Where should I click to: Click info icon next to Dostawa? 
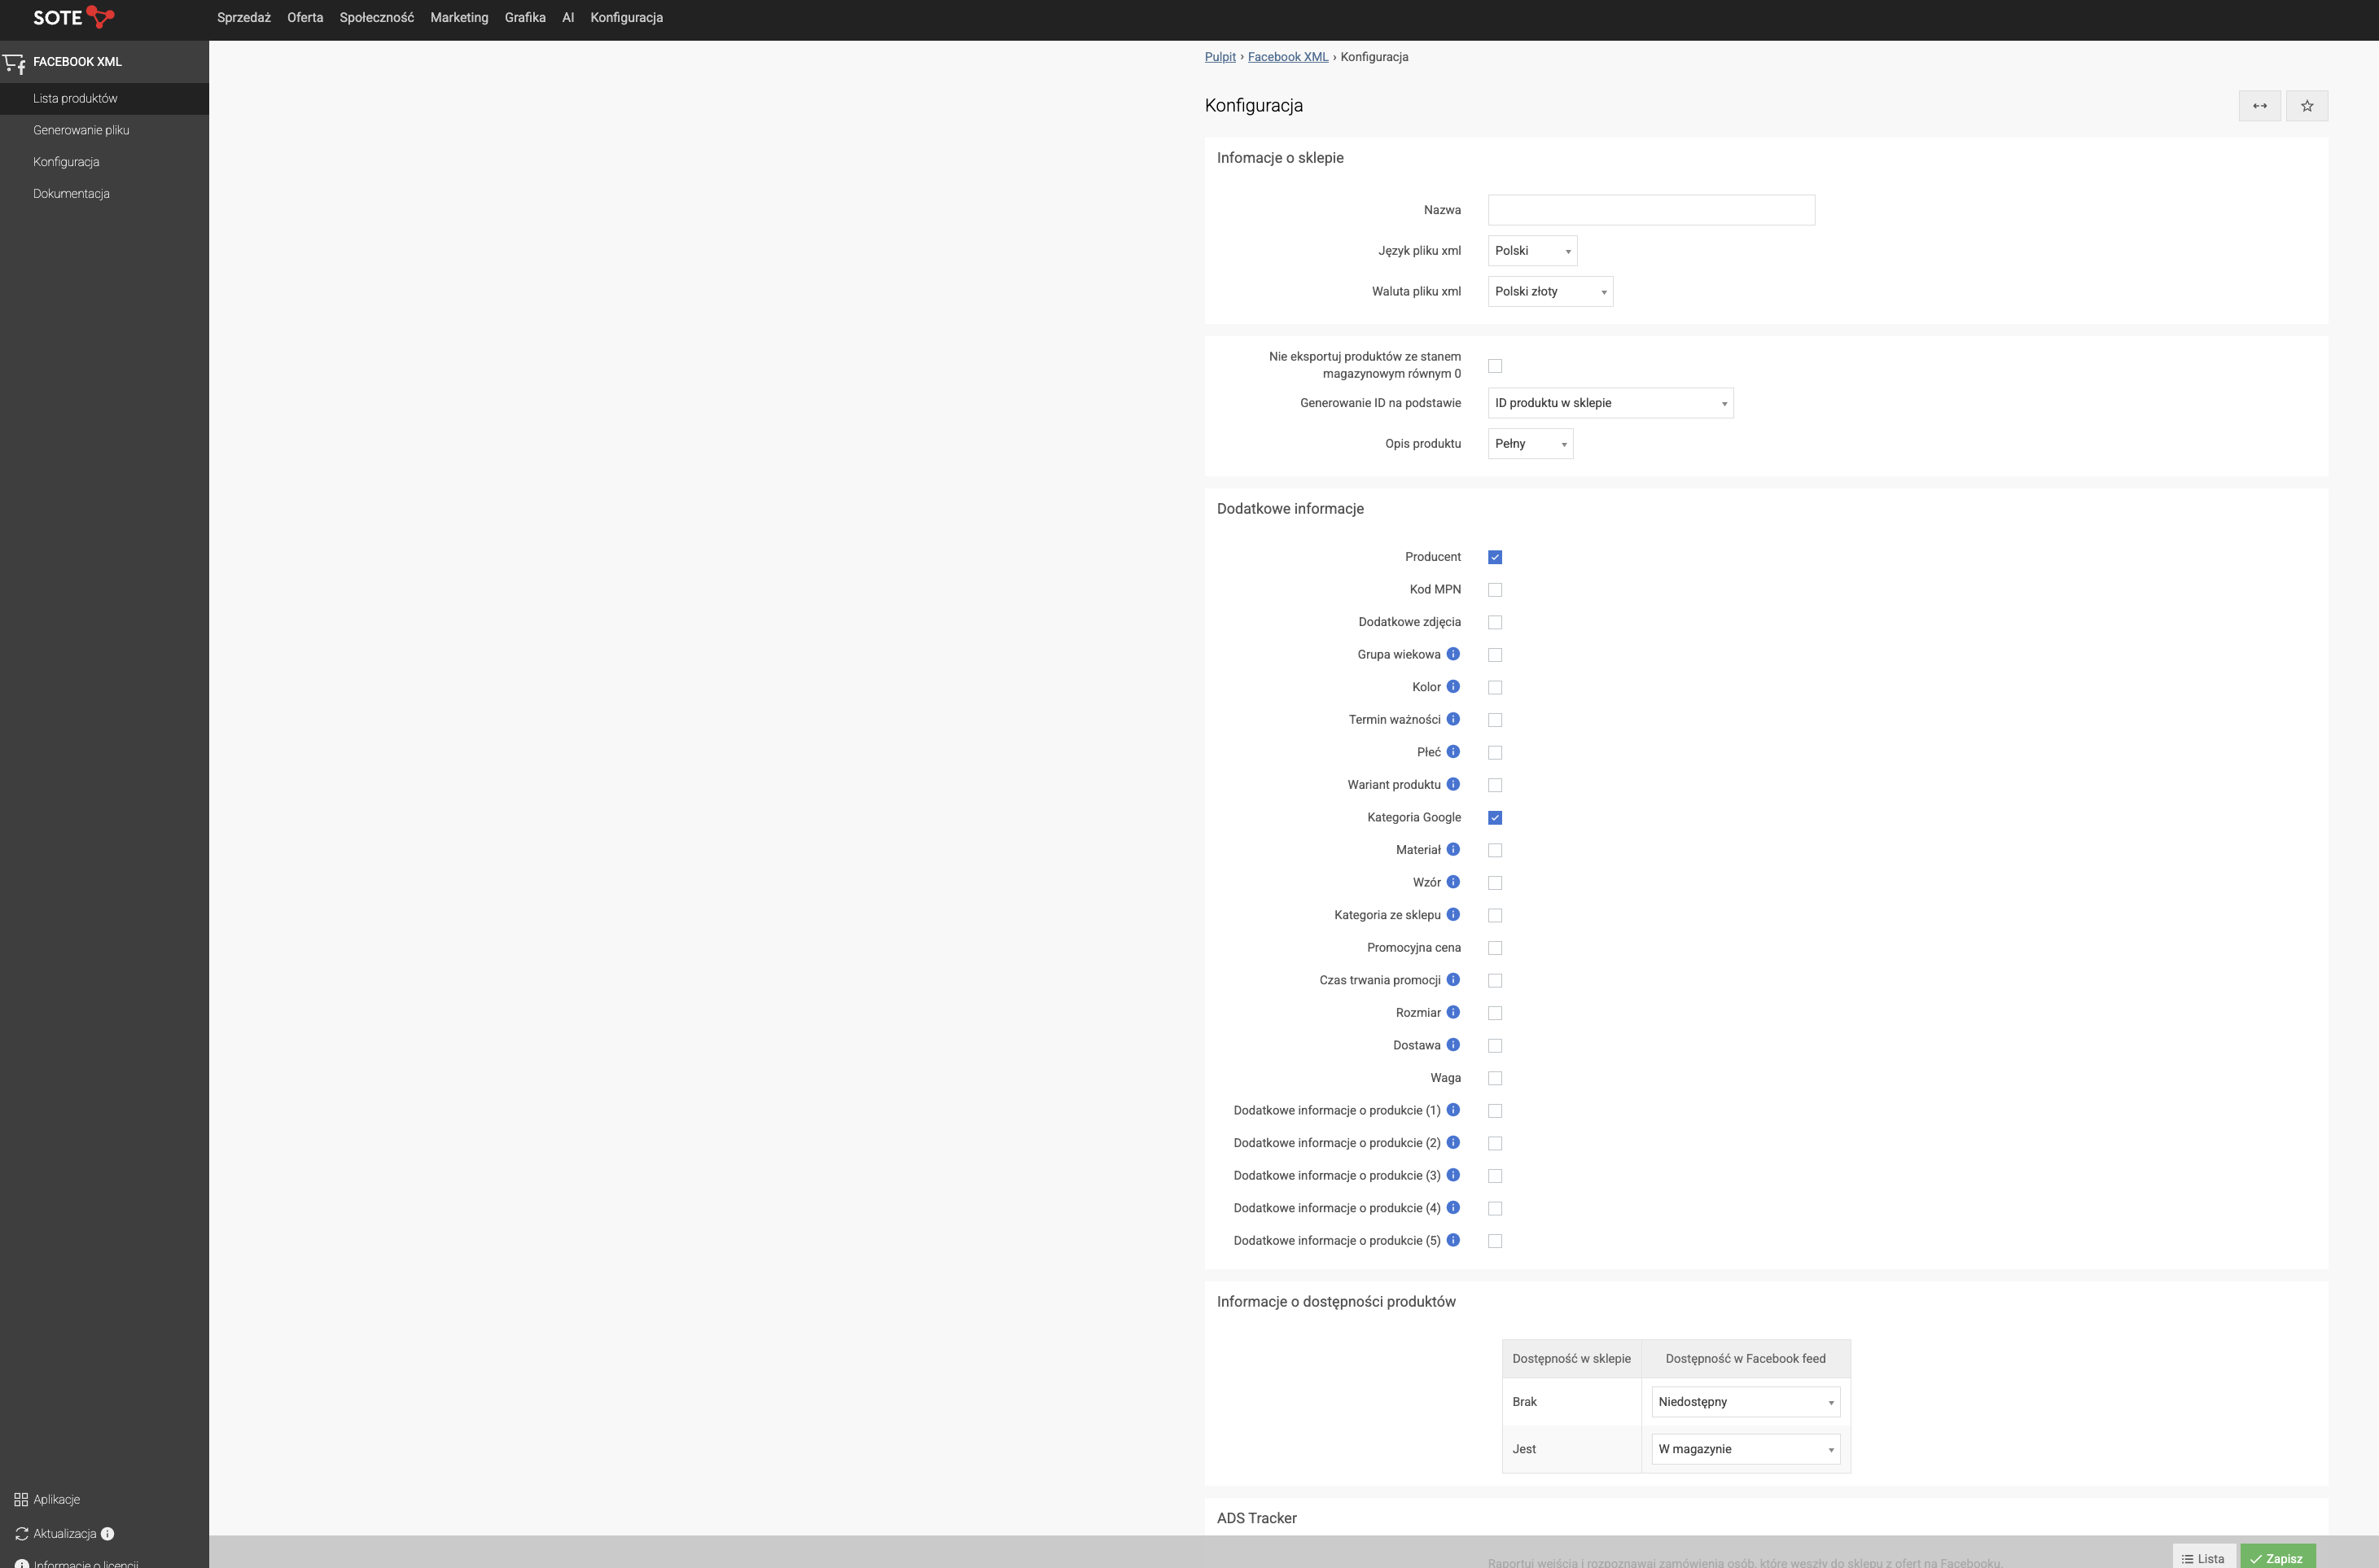coord(1453,1045)
